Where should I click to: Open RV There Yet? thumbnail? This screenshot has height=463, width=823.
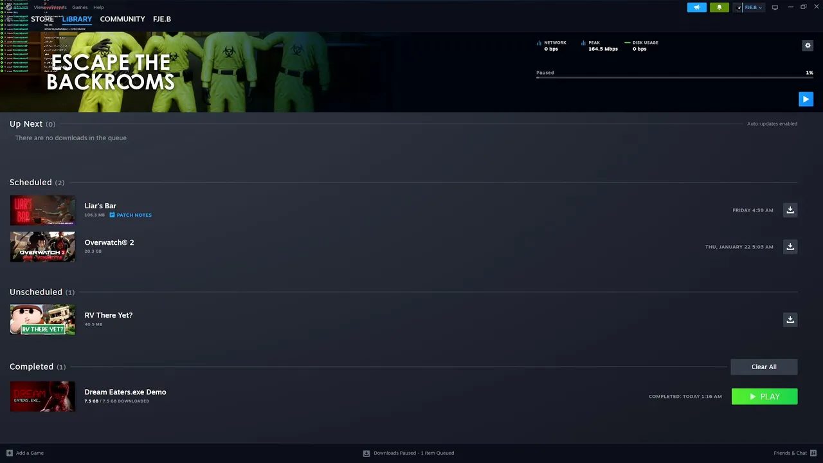click(x=42, y=320)
